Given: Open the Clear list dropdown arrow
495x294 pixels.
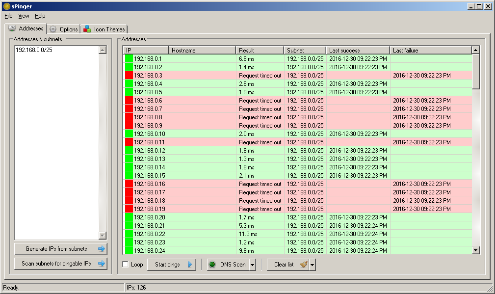Looking at the screenshot, I should click(313, 265).
